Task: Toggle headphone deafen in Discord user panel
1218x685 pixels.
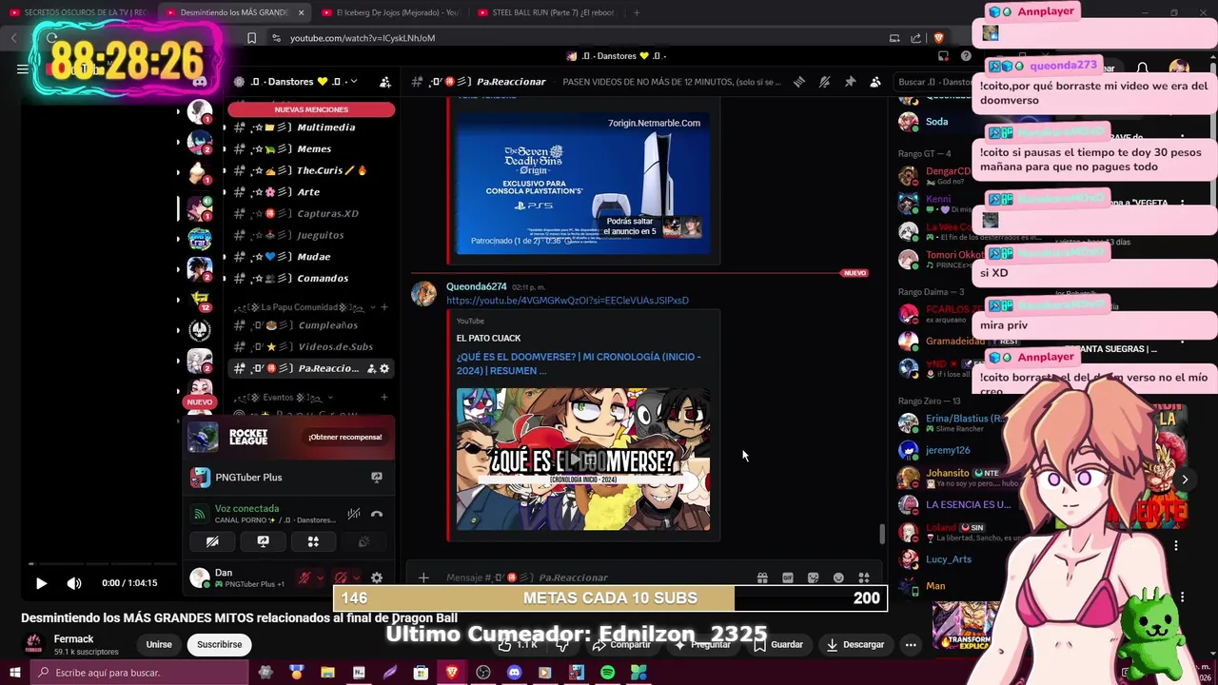Action: point(341,577)
